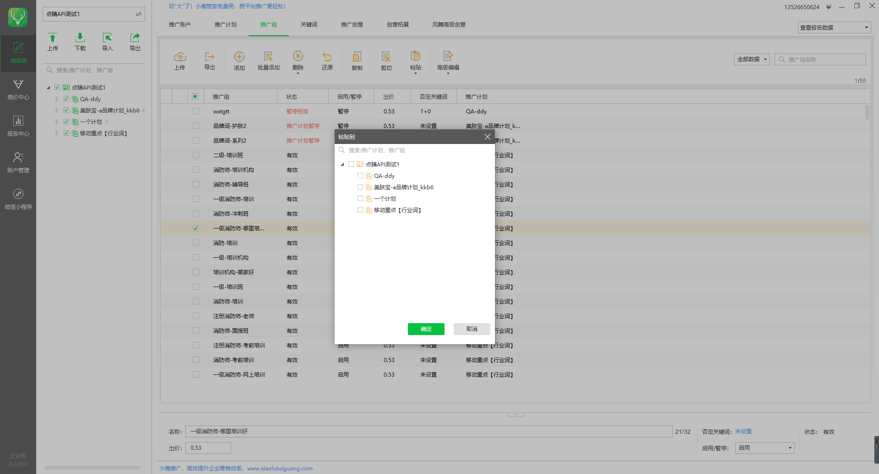
Task: Switch to the 推广账户 tab
Action: 179,25
